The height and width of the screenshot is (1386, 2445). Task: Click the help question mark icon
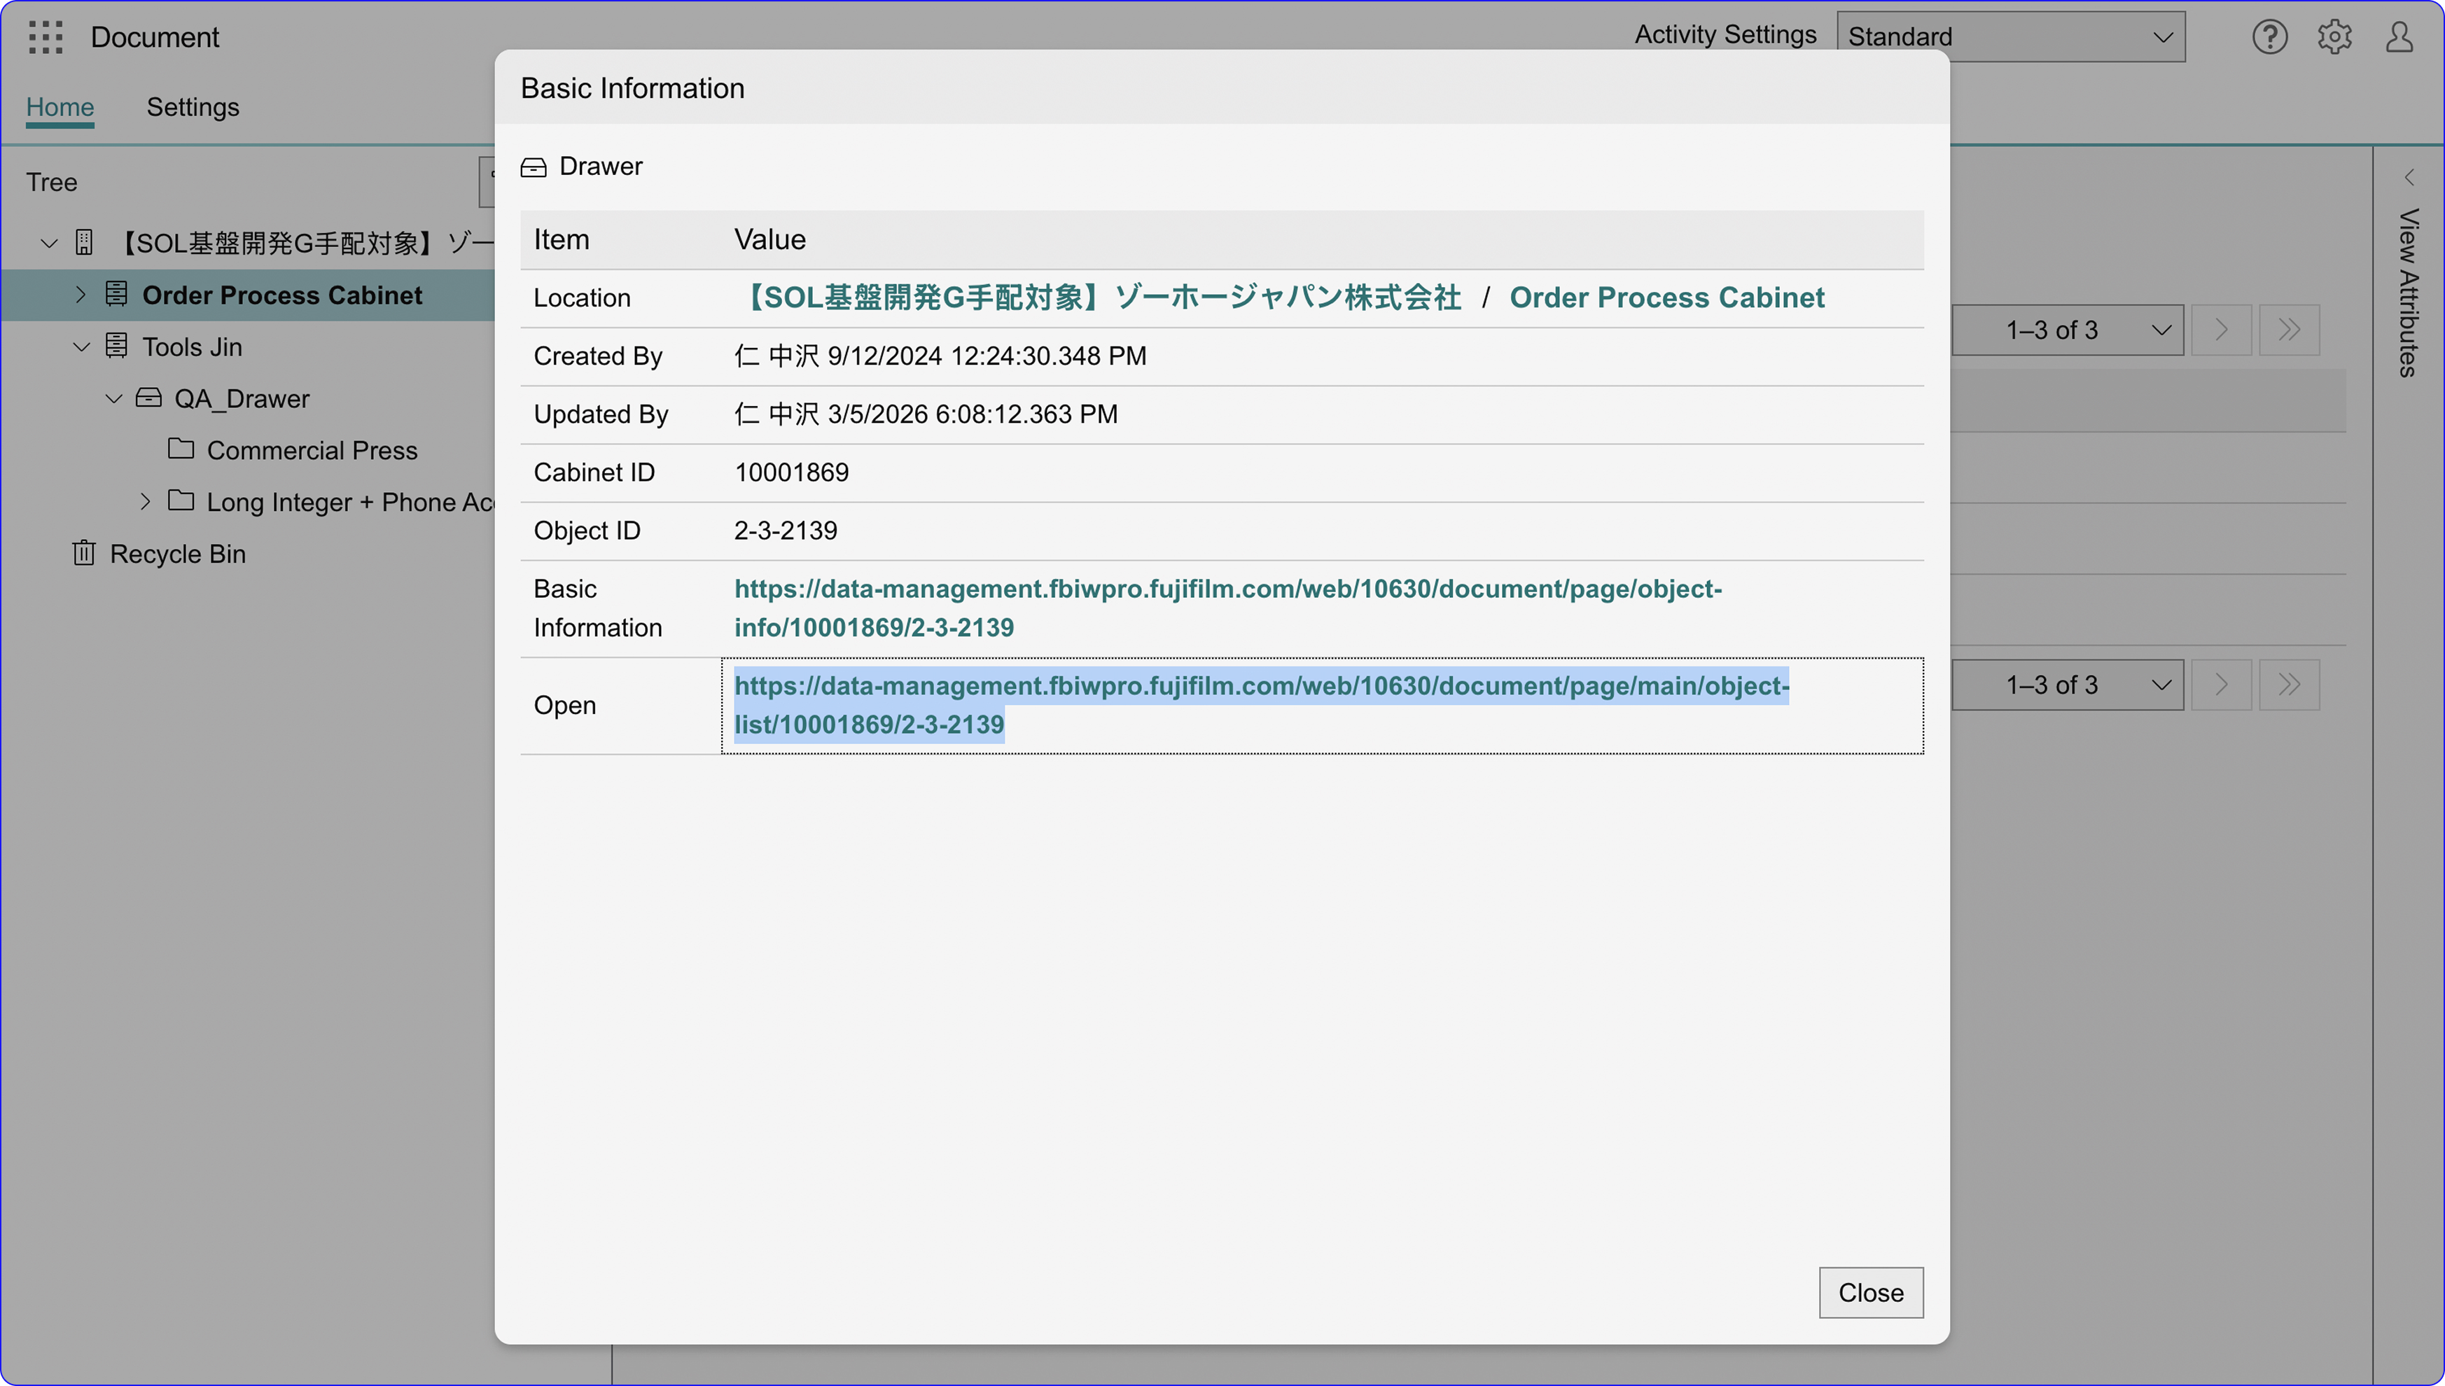[x=2270, y=37]
